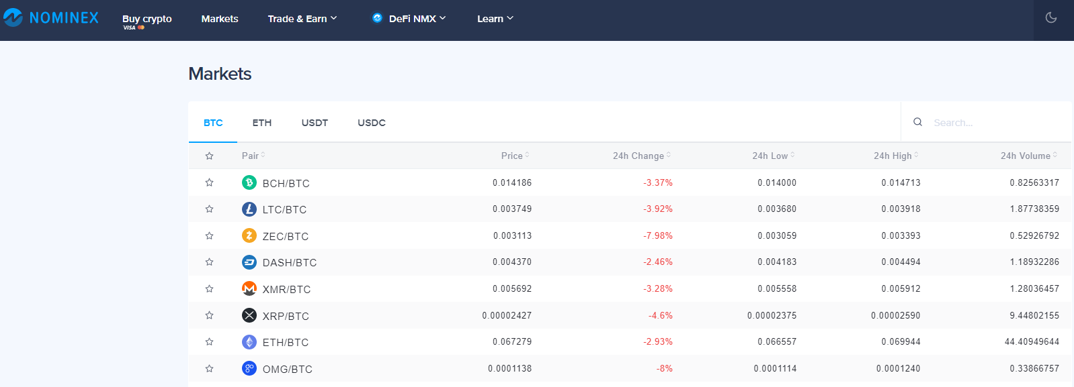Click BCH/BTC price 0.014186
Screen dimensions: 1074x387
(512, 182)
